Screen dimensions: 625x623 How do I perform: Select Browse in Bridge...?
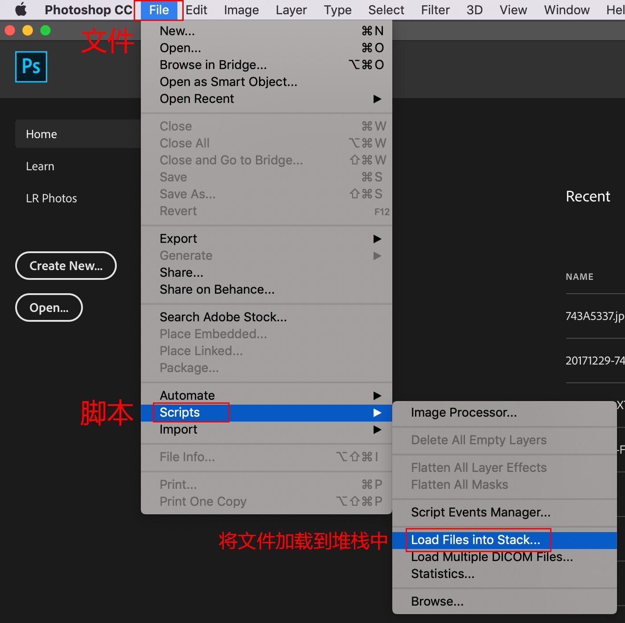coord(267,65)
